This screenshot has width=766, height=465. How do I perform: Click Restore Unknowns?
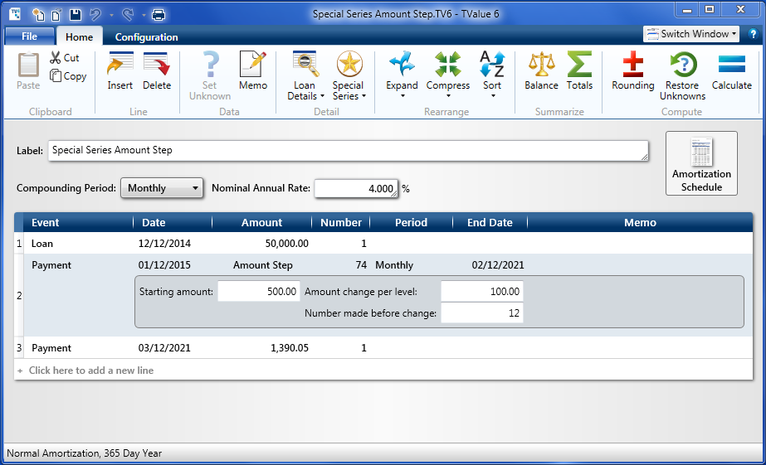coord(682,76)
